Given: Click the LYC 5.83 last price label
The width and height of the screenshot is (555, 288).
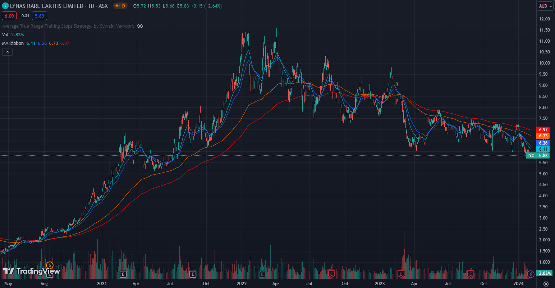Looking at the screenshot, I should [538, 156].
